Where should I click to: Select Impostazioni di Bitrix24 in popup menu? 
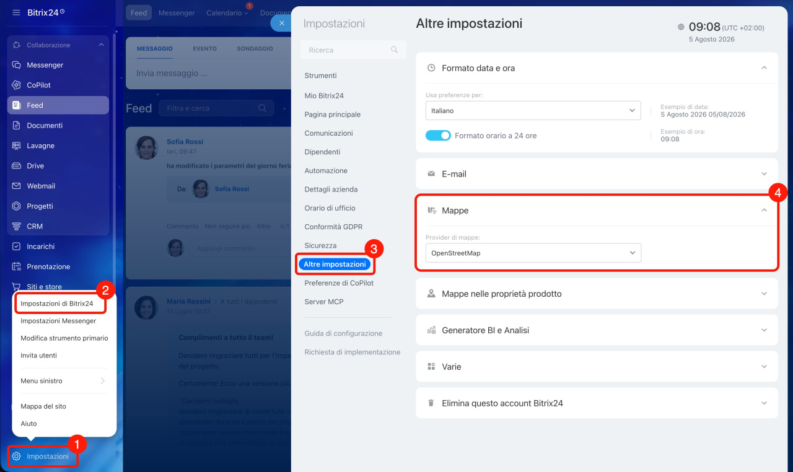pyautogui.click(x=57, y=304)
